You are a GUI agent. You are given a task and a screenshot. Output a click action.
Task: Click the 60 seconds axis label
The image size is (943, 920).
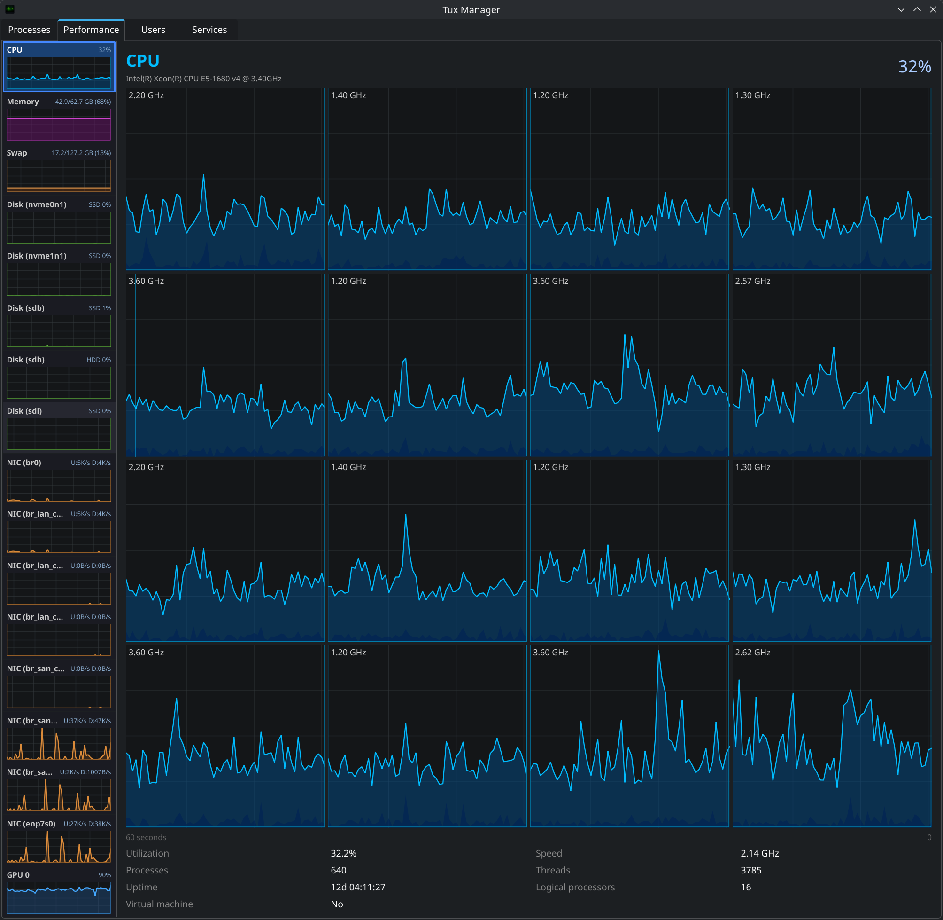(146, 837)
